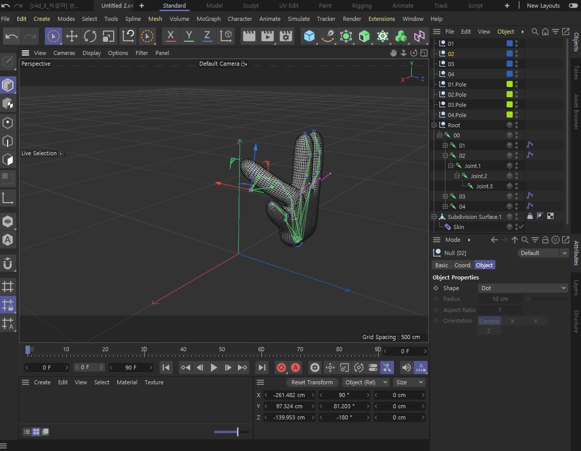
Task: Click the search icon in Object Manager
Action: [x=535, y=32]
